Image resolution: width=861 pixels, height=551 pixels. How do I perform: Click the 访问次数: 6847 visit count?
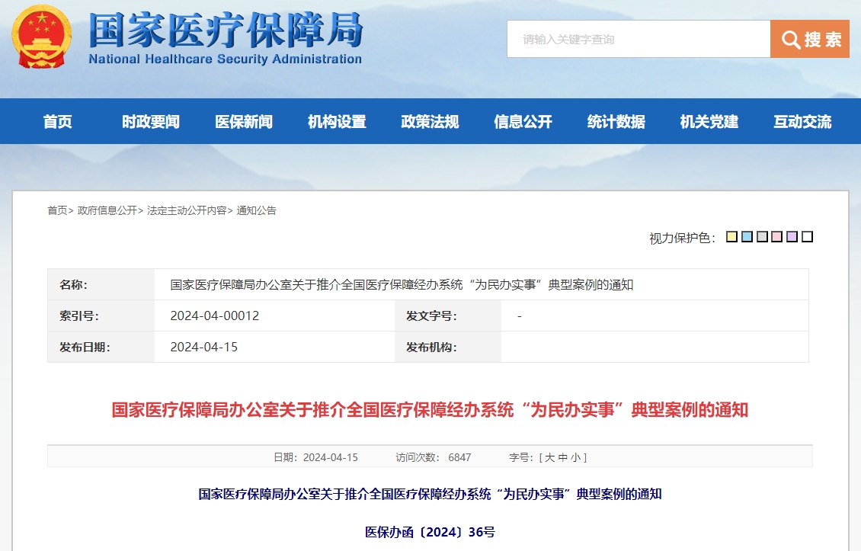pyautogui.click(x=434, y=457)
